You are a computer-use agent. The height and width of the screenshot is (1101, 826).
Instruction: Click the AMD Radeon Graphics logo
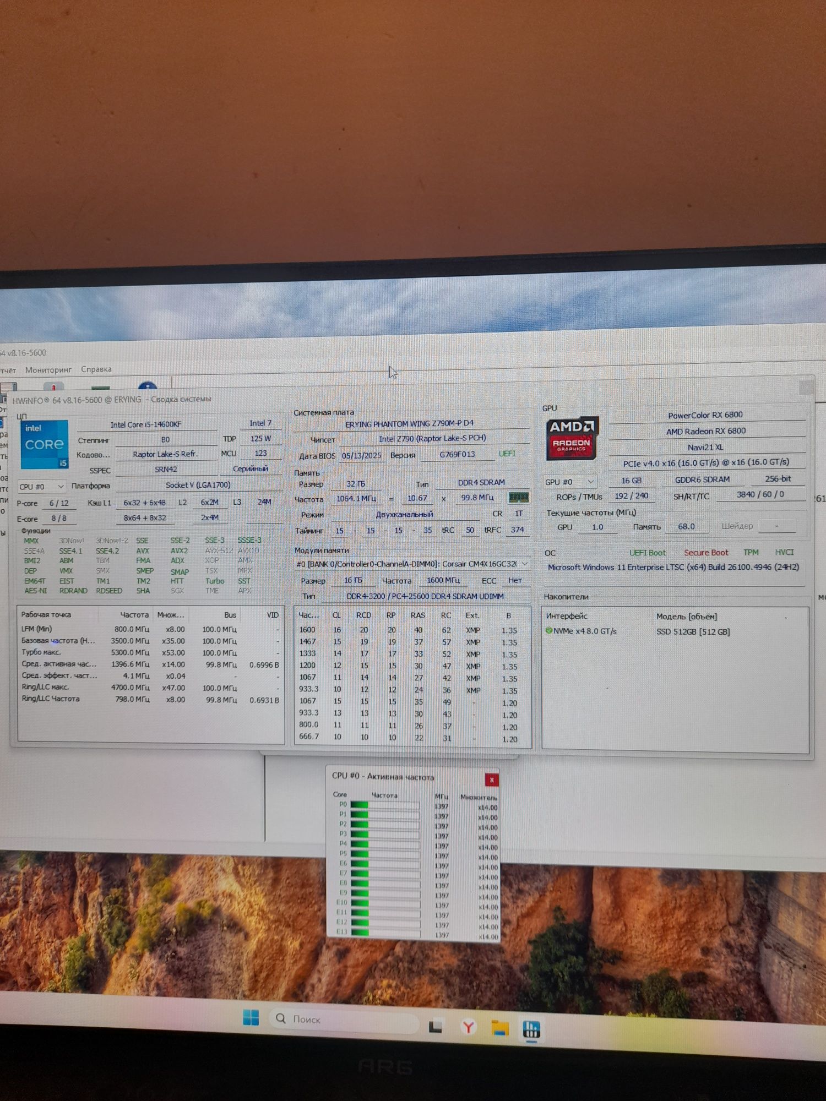[x=572, y=439]
